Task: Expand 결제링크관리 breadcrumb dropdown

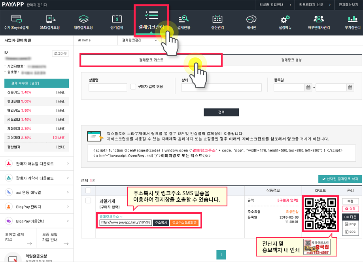Action: pyautogui.click(x=156, y=40)
